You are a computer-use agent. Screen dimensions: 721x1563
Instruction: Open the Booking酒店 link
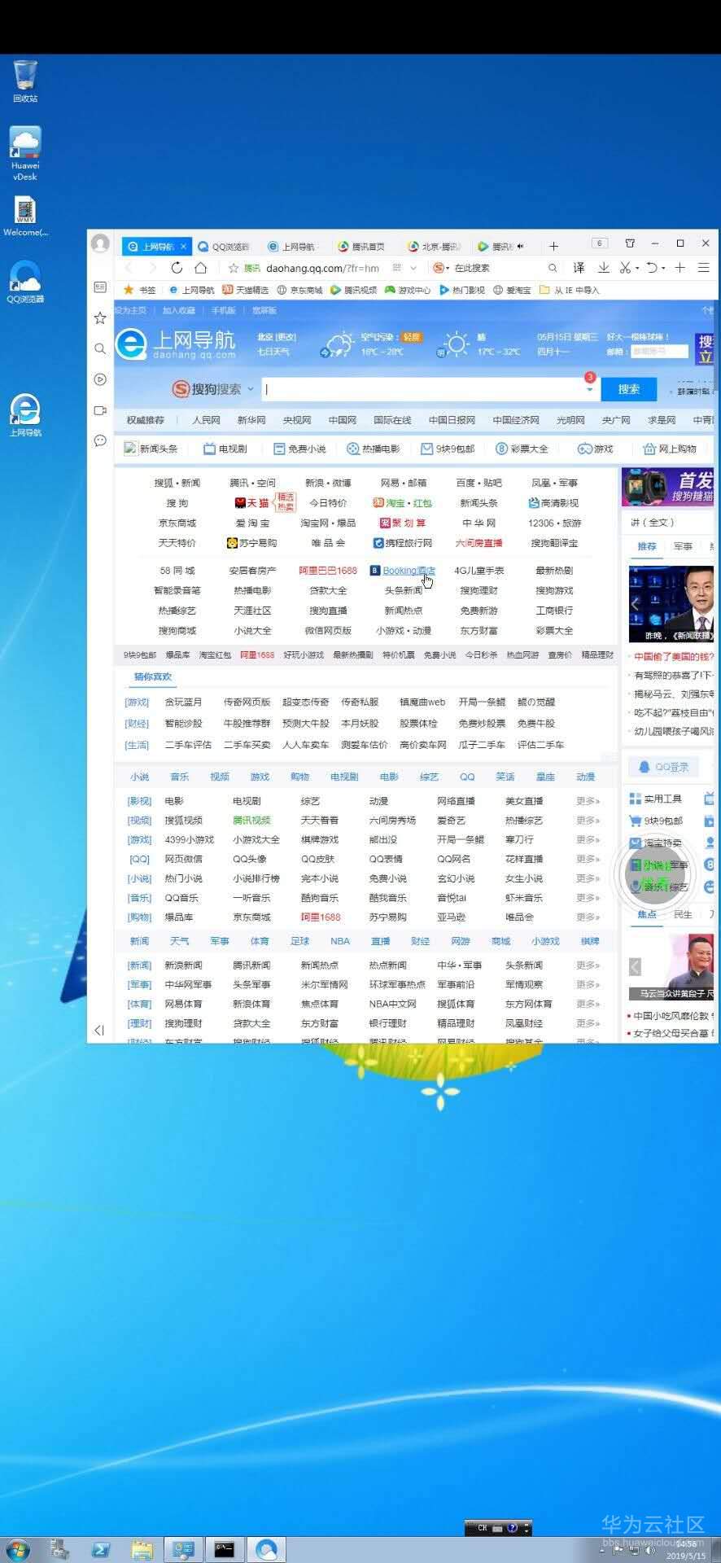[403, 571]
